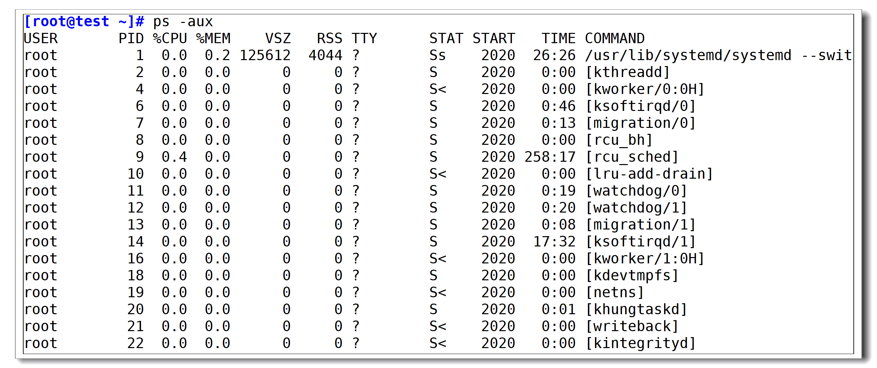This screenshot has width=877, height=368.
Task: Click the [kworker/0:0H] process name
Action: pos(645,90)
